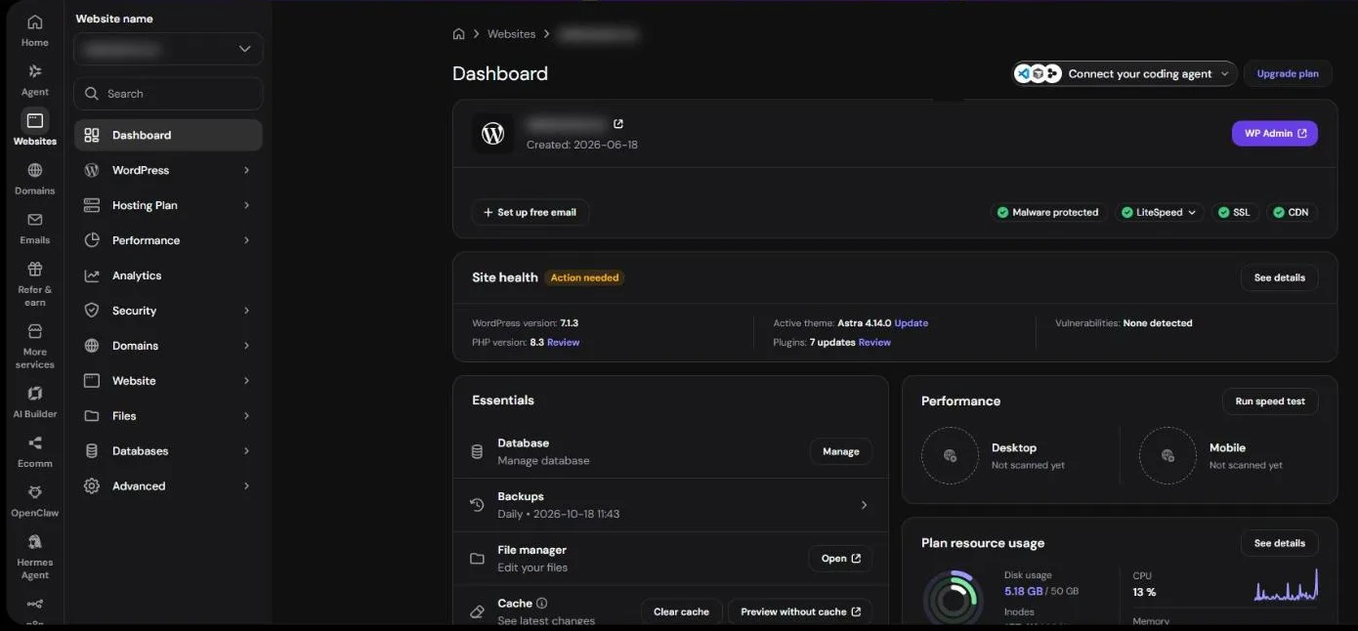Open Refer & earn gift icon
The width and height of the screenshot is (1358, 631).
pyautogui.click(x=35, y=269)
